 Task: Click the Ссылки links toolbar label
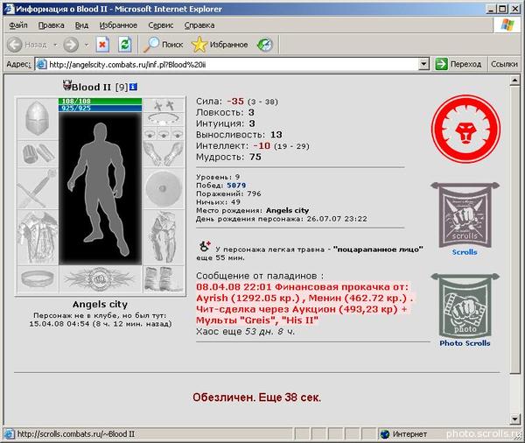[x=504, y=64]
